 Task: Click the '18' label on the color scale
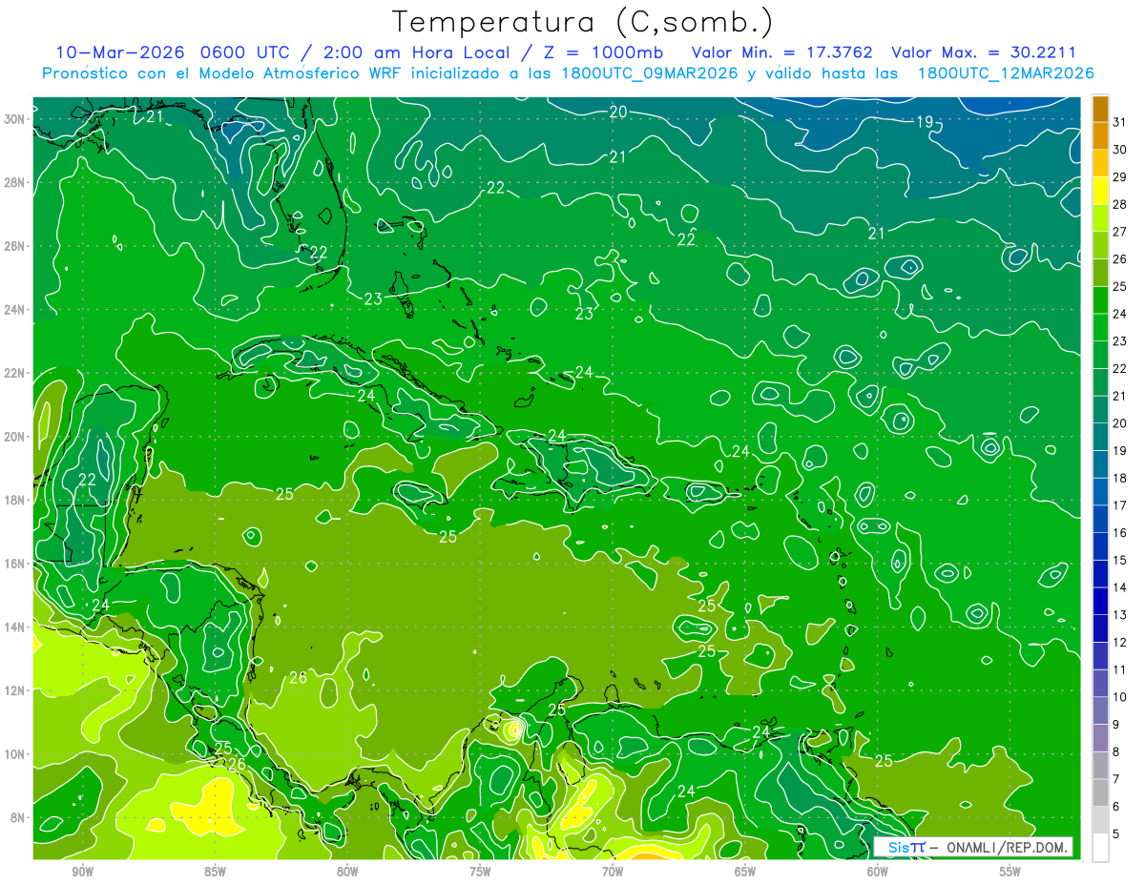[1120, 478]
